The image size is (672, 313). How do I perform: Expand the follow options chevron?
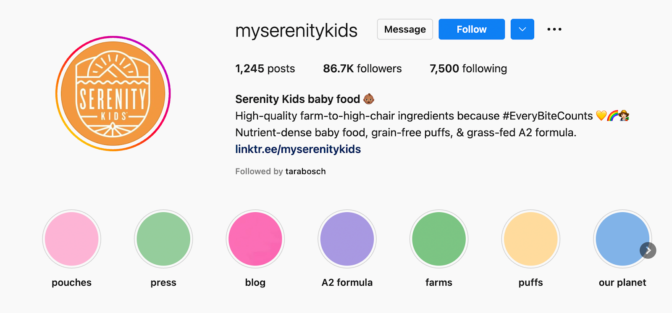tap(522, 29)
